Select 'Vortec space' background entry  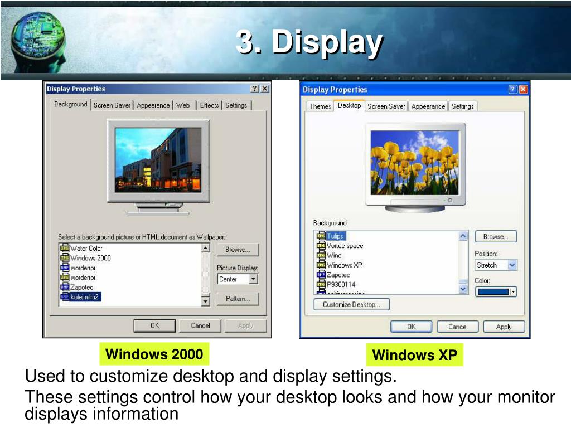click(x=345, y=246)
